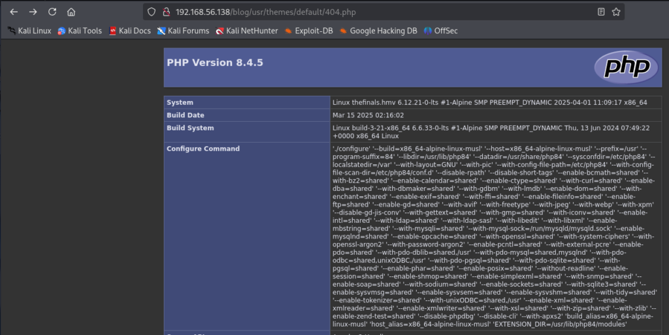Viewport: 669px width, 335px height.
Task: Click the forward navigation arrow
Action: click(x=33, y=12)
